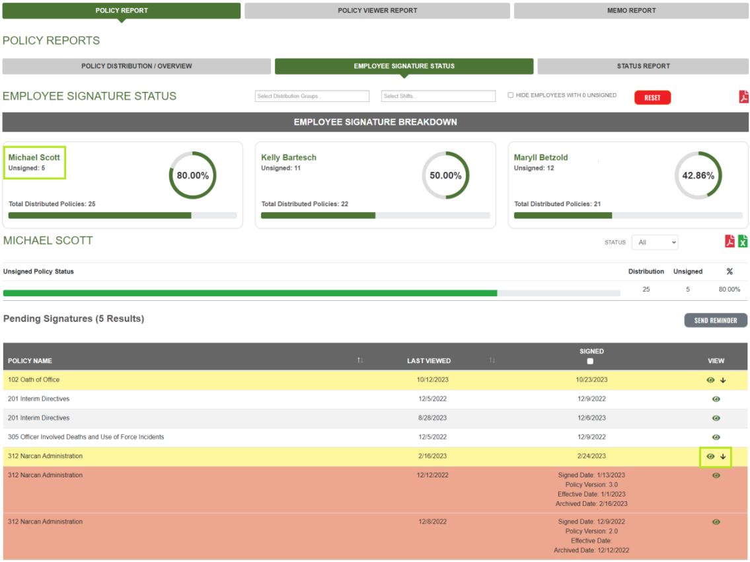Open the Status dropdown showing All
The height and width of the screenshot is (562, 750).
(x=654, y=242)
